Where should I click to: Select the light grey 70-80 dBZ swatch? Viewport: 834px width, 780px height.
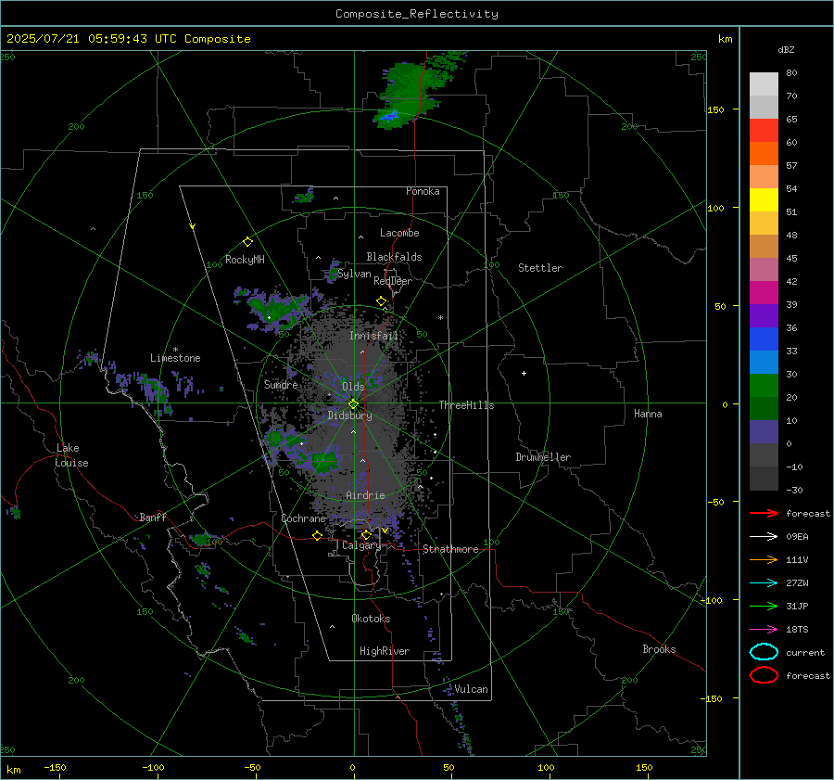click(x=764, y=84)
